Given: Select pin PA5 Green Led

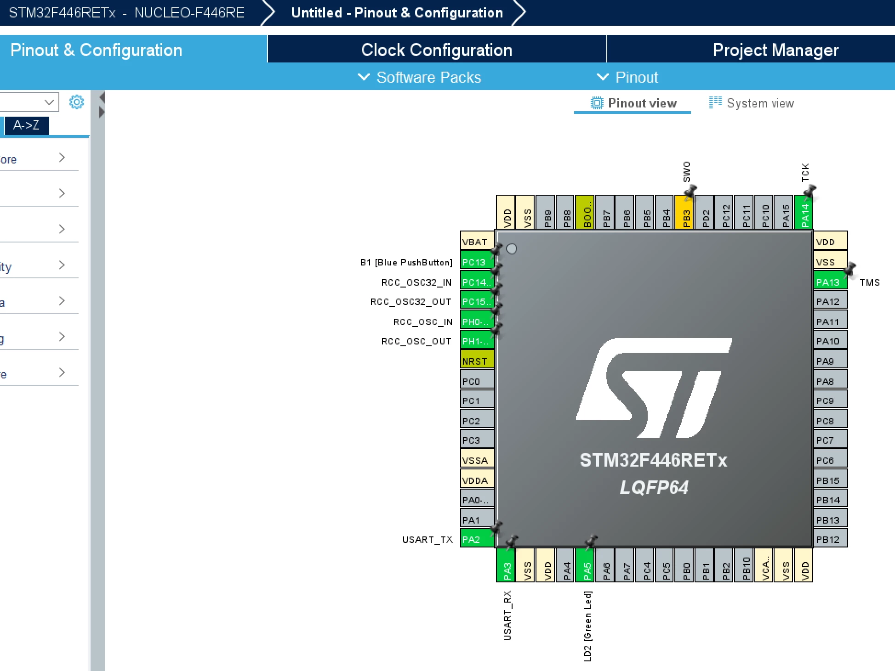Looking at the screenshot, I should (585, 565).
